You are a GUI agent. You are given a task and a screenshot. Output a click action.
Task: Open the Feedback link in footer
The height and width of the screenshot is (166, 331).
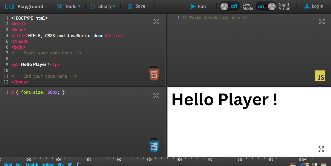click(x=48, y=164)
